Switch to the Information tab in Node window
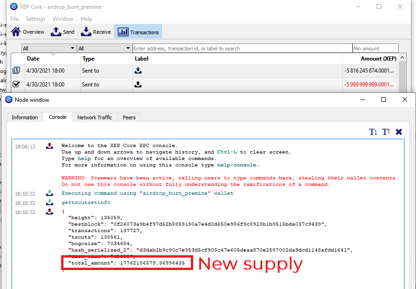The image size is (416, 289). tap(25, 117)
